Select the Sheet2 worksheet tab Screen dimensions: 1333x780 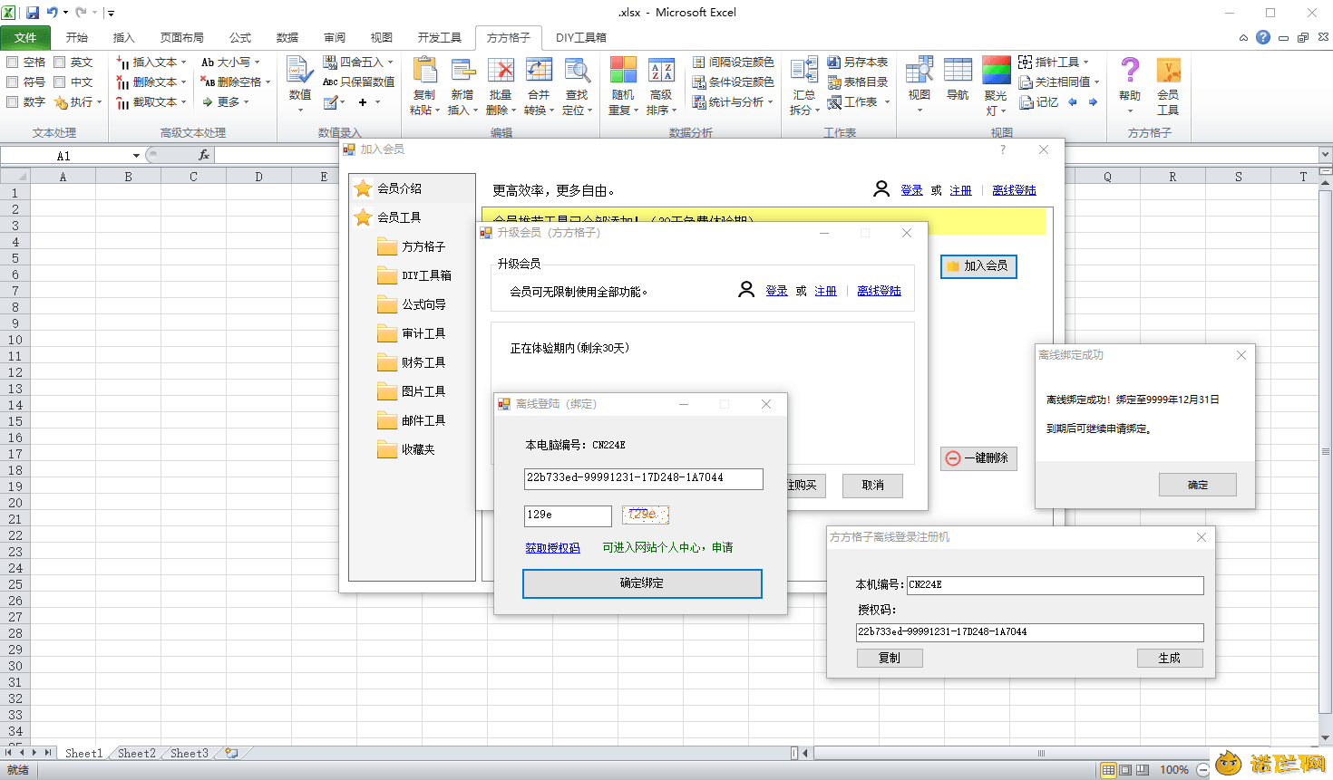pyautogui.click(x=137, y=753)
